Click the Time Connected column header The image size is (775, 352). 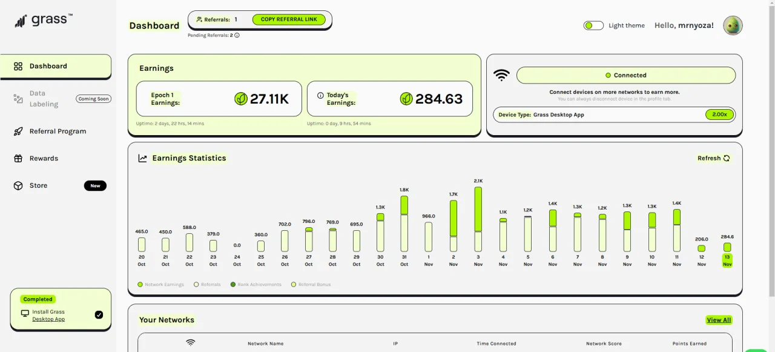[496, 344]
